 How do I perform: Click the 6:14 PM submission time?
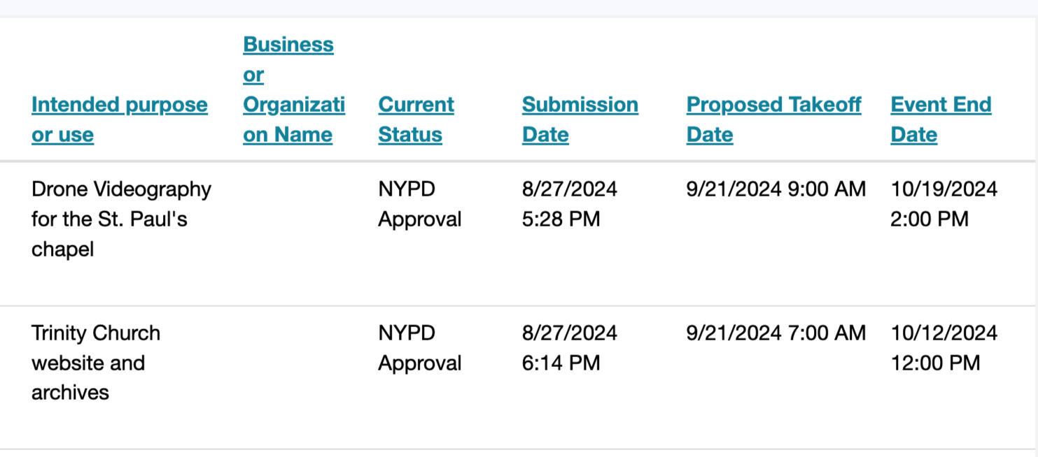tap(561, 363)
